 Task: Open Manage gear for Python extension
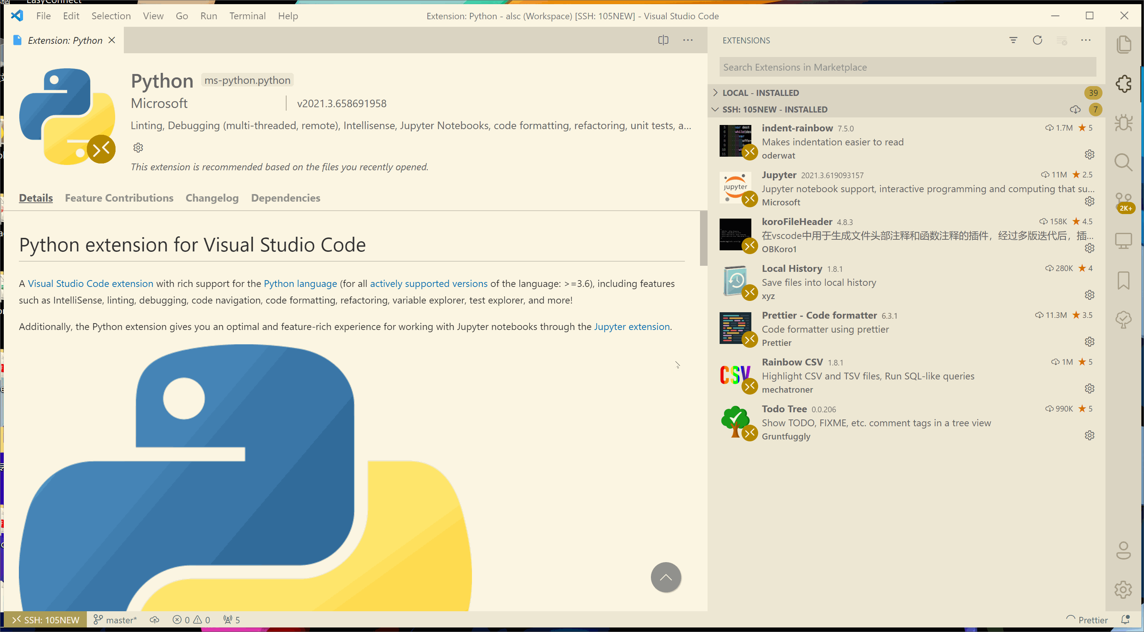click(x=138, y=148)
